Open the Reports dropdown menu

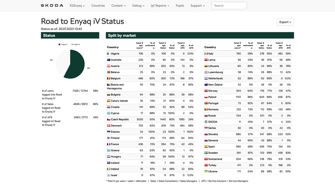[160, 5]
